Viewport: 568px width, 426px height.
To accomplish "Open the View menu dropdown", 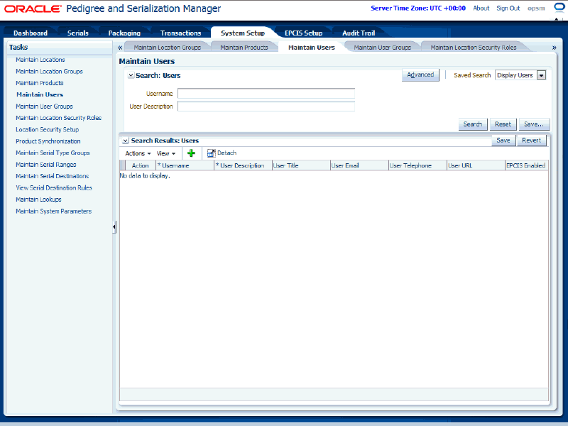I will coord(166,153).
